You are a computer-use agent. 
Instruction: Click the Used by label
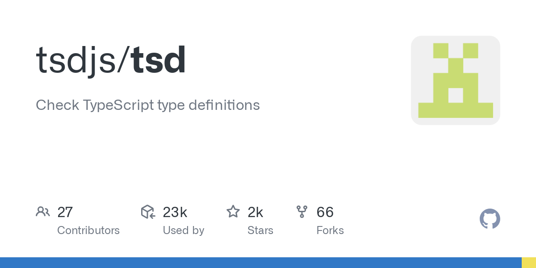[x=184, y=230]
